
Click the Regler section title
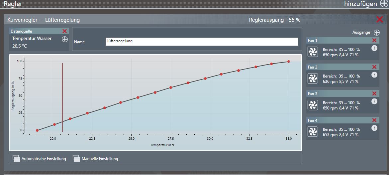(13, 4)
